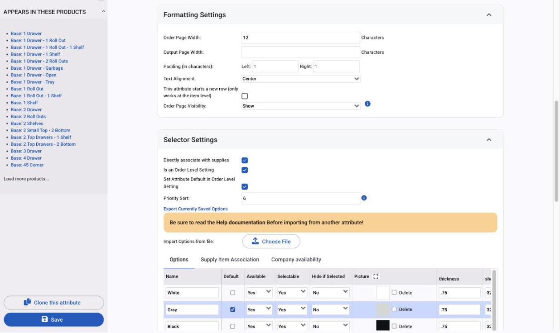Image resolution: width=560 pixels, height=333 pixels.
Task: Open the Text Alignment dropdown
Action: pyautogui.click(x=301, y=79)
